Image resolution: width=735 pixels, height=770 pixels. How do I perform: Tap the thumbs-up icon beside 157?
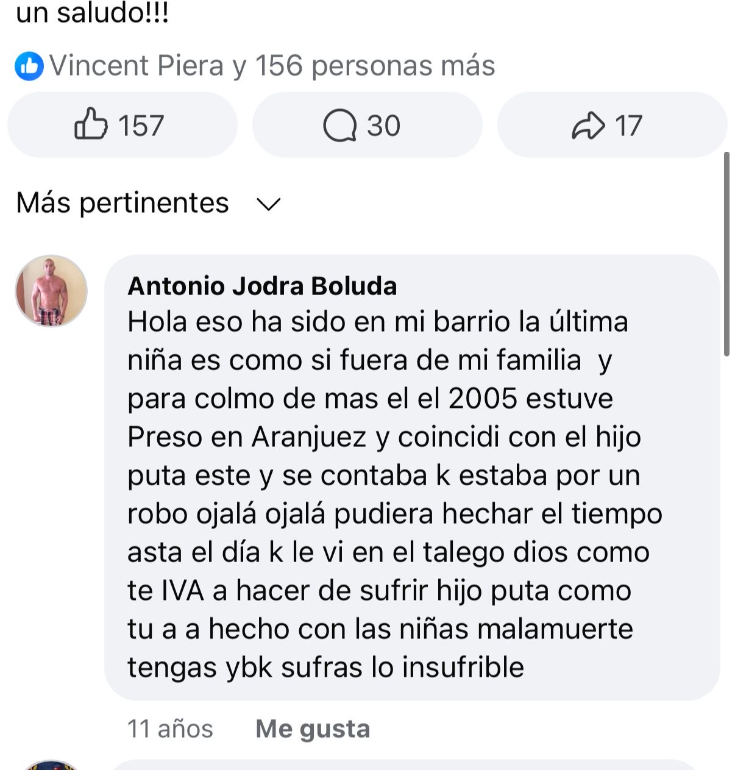click(x=90, y=125)
